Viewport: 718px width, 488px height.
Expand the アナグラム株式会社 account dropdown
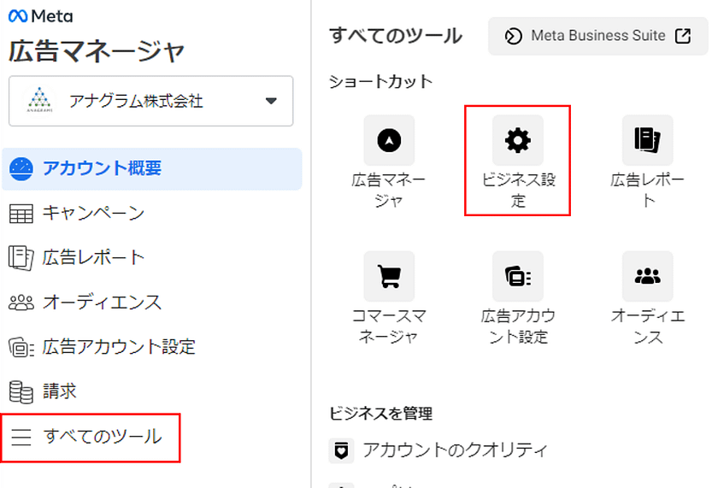[x=151, y=101]
